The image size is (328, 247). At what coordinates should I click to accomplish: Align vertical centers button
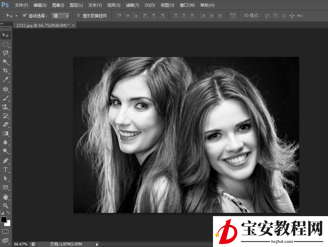(127, 16)
